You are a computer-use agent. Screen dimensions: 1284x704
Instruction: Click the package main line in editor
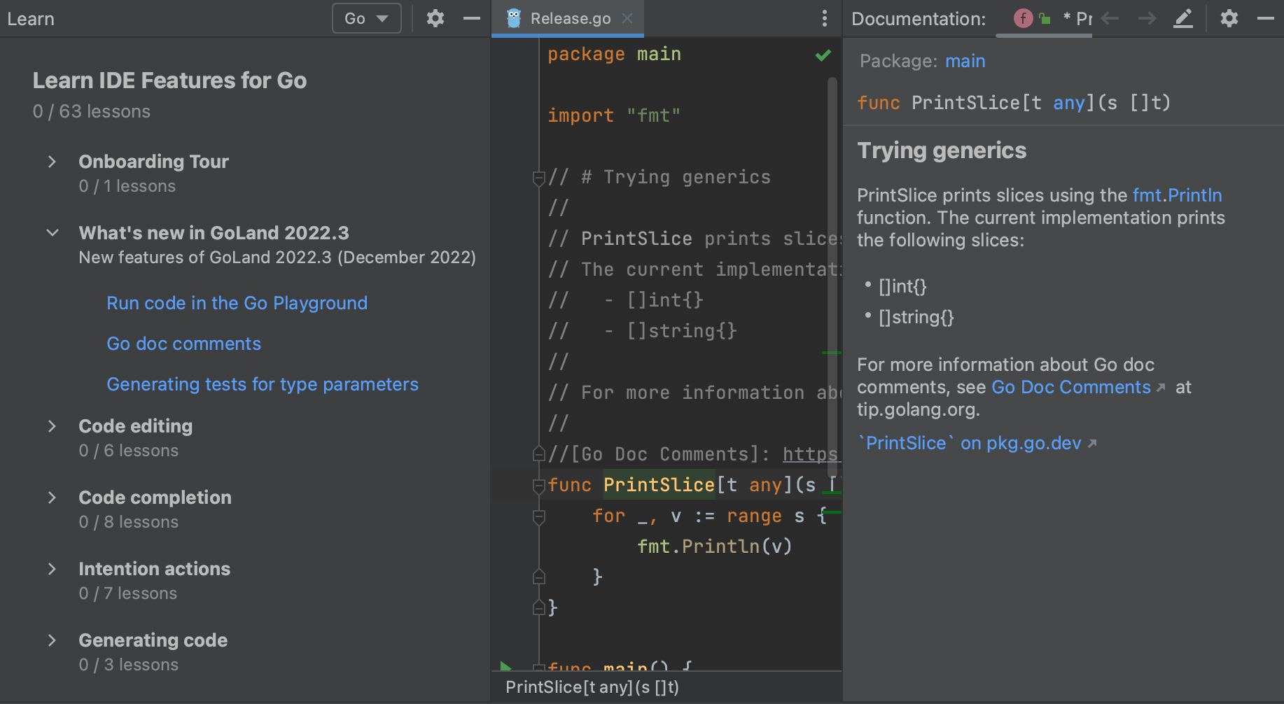click(614, 54)
